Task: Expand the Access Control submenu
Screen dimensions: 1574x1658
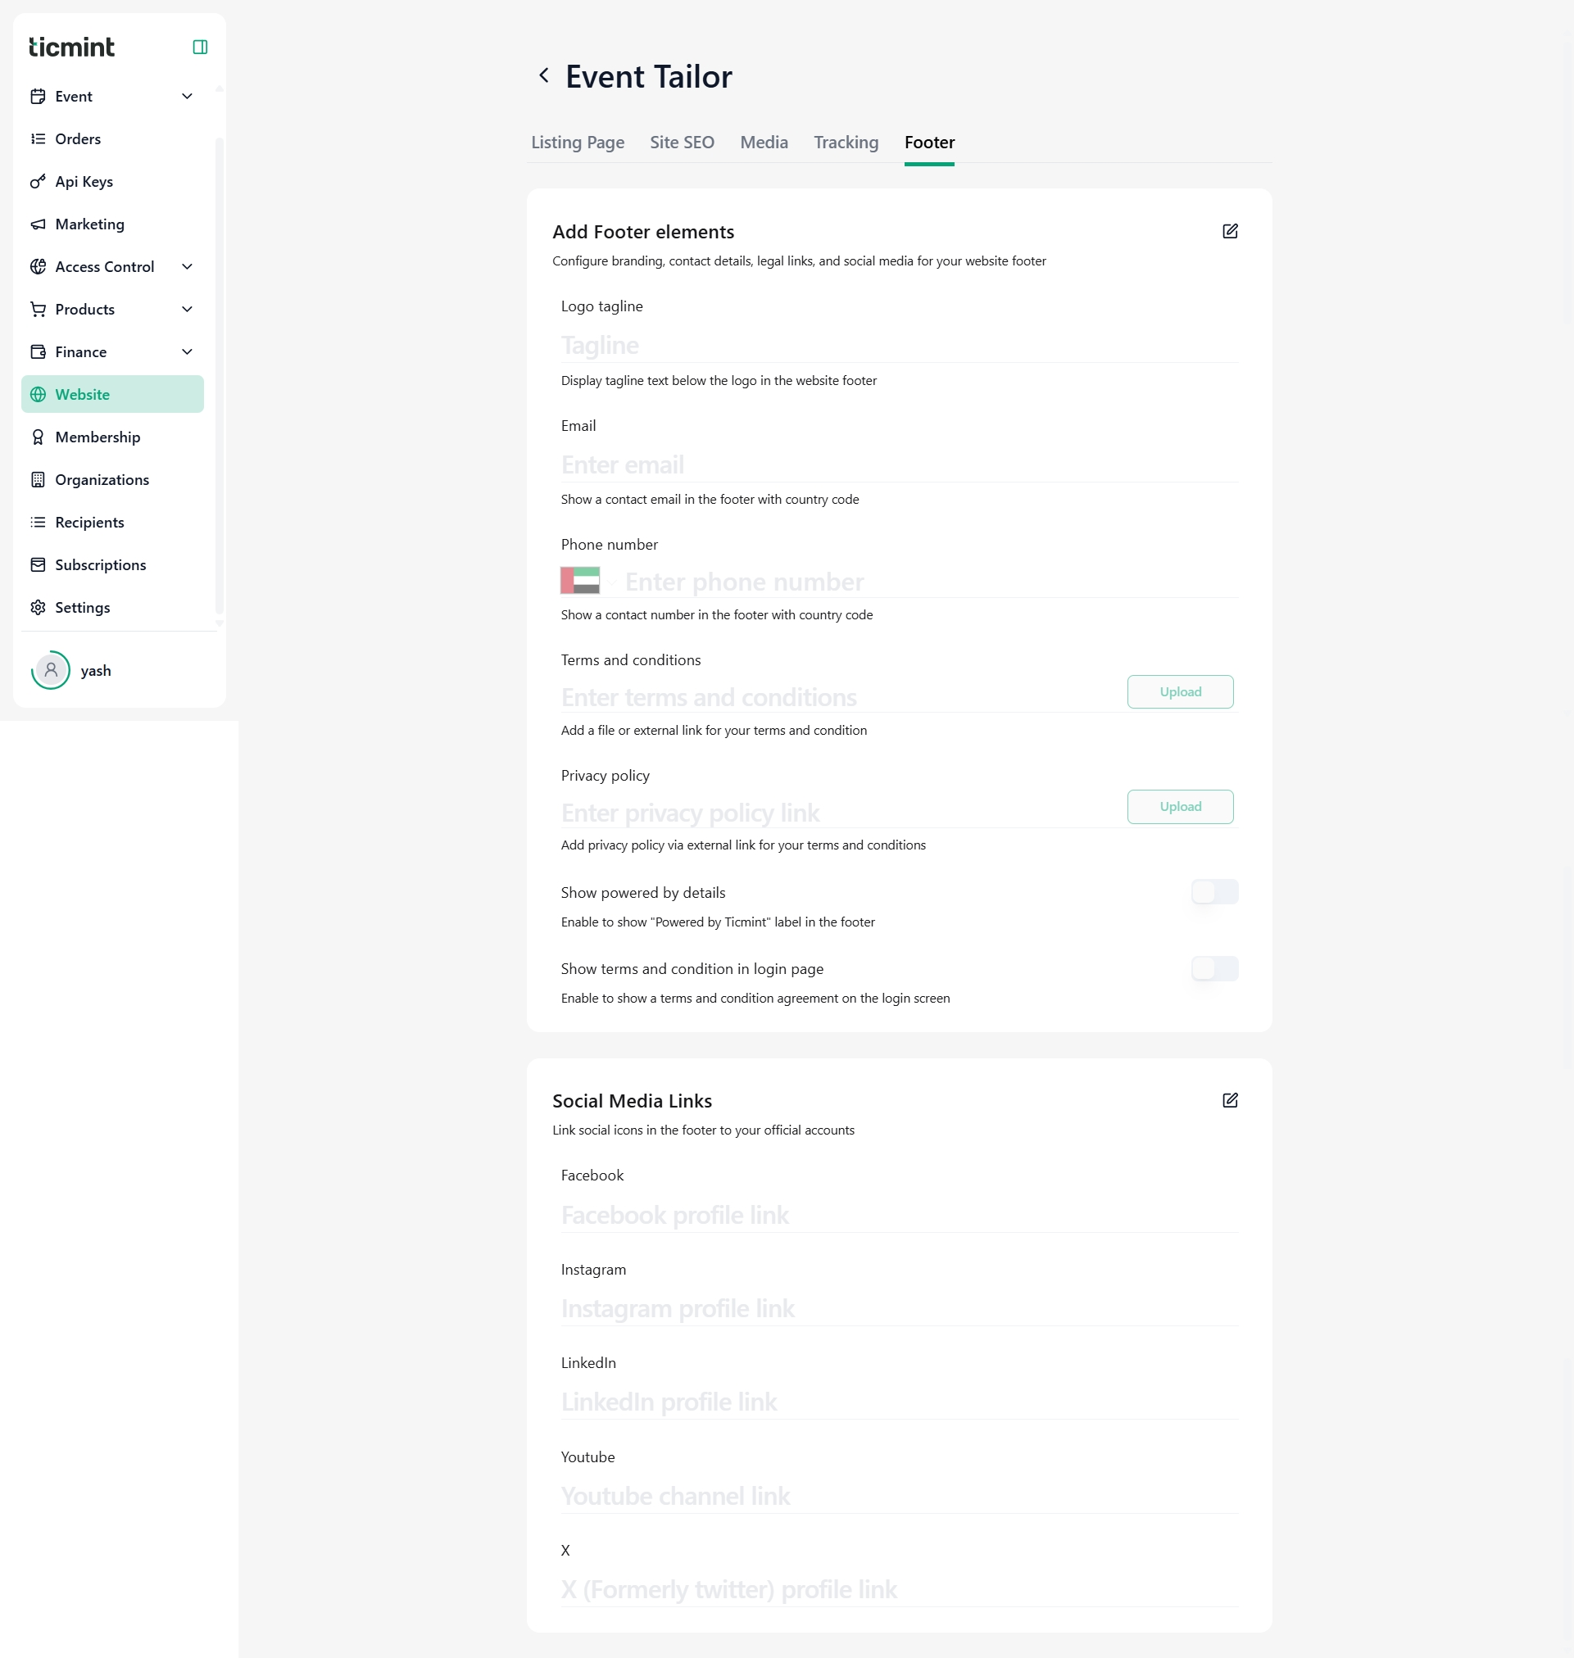Action: [x=187, y=267]
